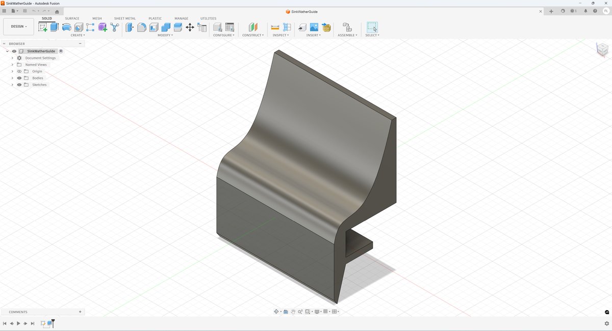Viewport: 612px width, 331px height.
Task: Hide the Origin folder using its eye icon
Action: (19, 71)
